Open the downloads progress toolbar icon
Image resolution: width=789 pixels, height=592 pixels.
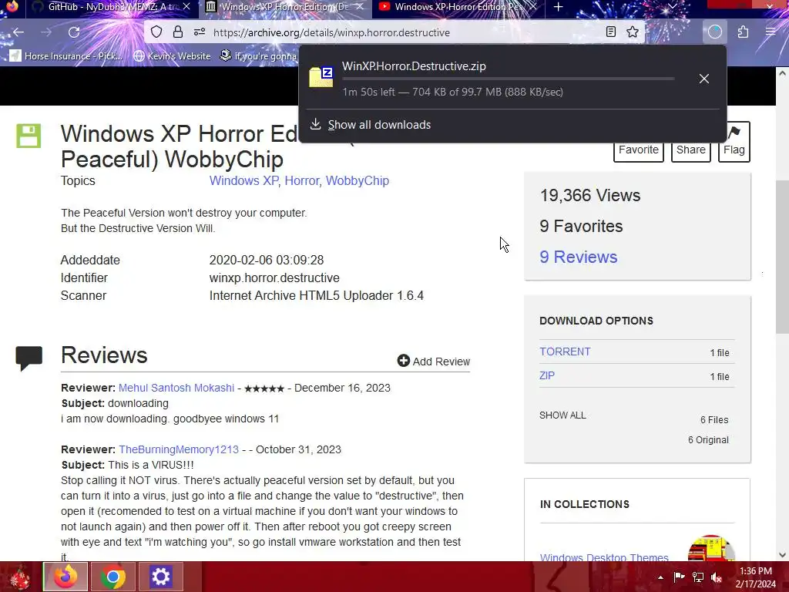[715, 32]
